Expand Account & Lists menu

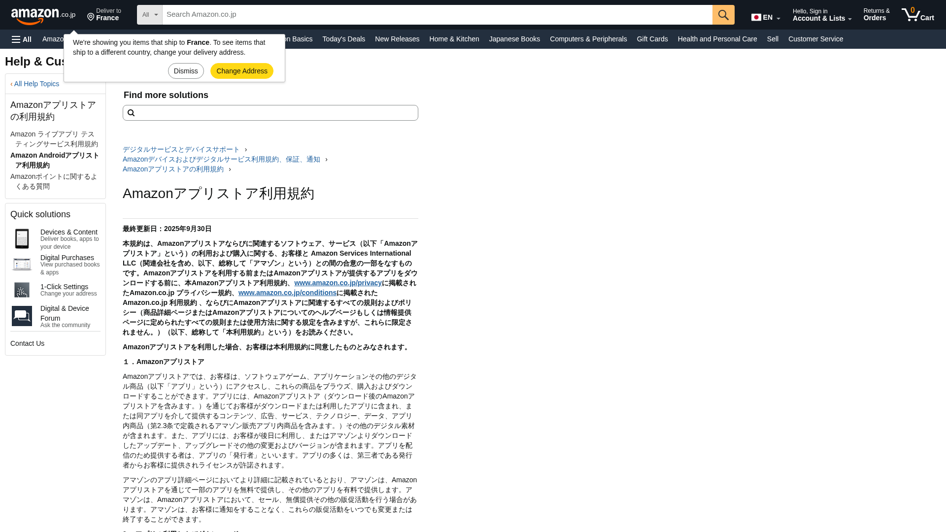[x=822, y=15]
